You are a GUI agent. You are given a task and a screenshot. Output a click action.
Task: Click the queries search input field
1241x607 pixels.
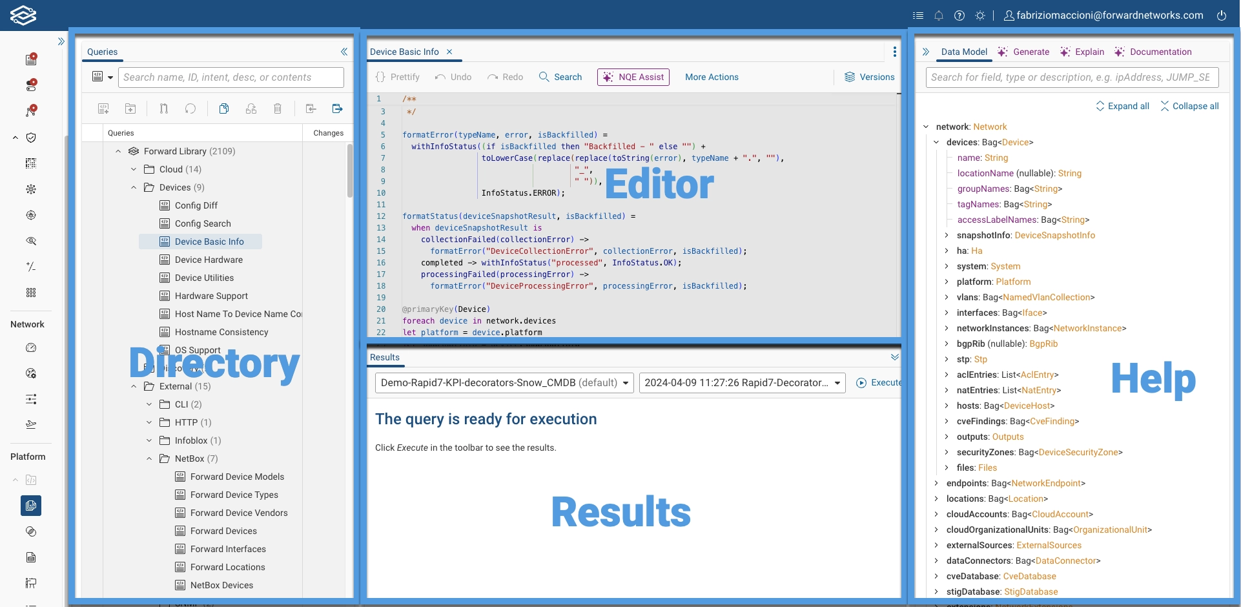(231, 77)
